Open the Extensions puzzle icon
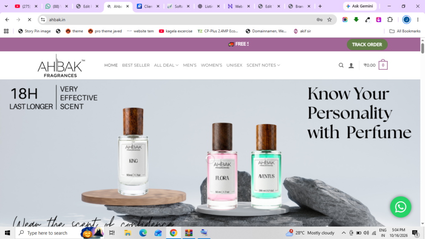The height and width of the screenshot is (239, 425). click(390, 20)
